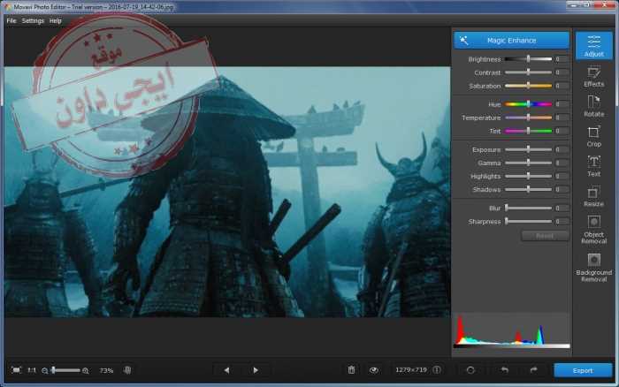Click the Tint slider
Image resolution: width=619 pixels, height=387 pixels.
pyautogui.click(x=528, y=131)
